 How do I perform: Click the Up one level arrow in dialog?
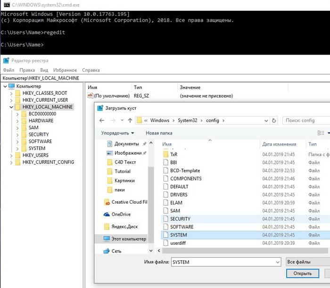point(130,120)
